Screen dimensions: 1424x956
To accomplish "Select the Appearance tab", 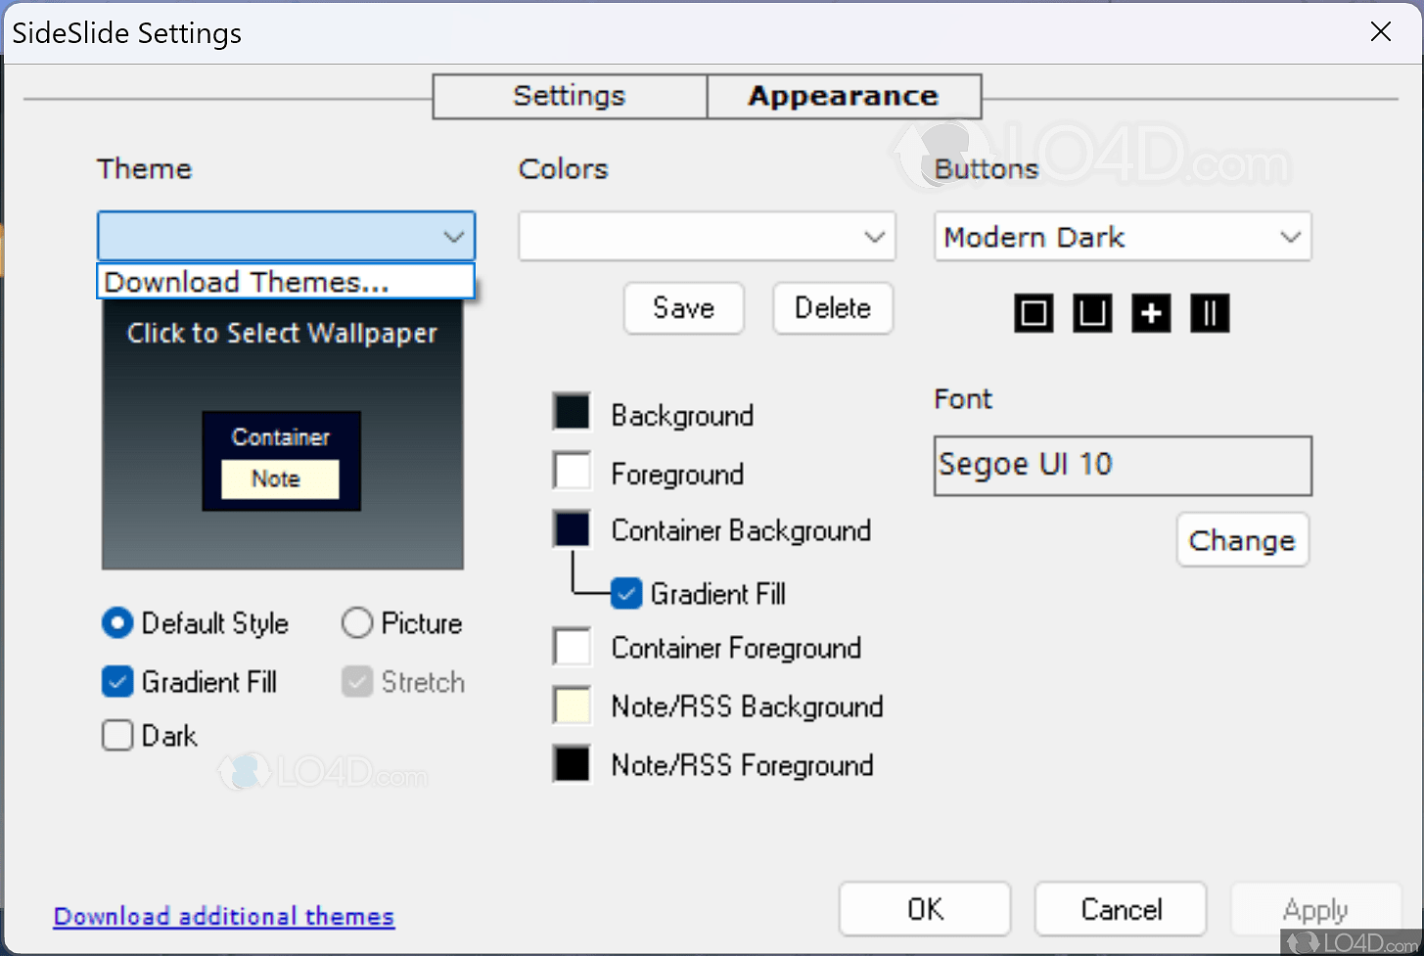I will tap(844, 96).
